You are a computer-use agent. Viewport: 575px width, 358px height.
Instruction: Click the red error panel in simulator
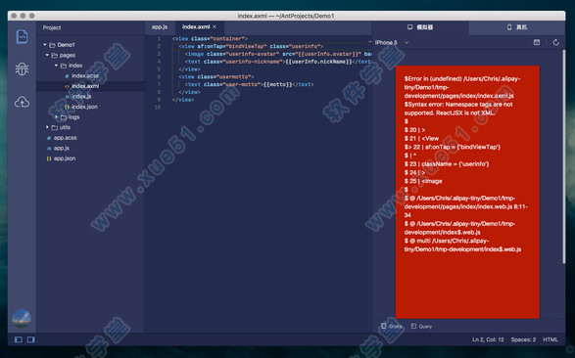pyautogui.click(x=467, y=192)
